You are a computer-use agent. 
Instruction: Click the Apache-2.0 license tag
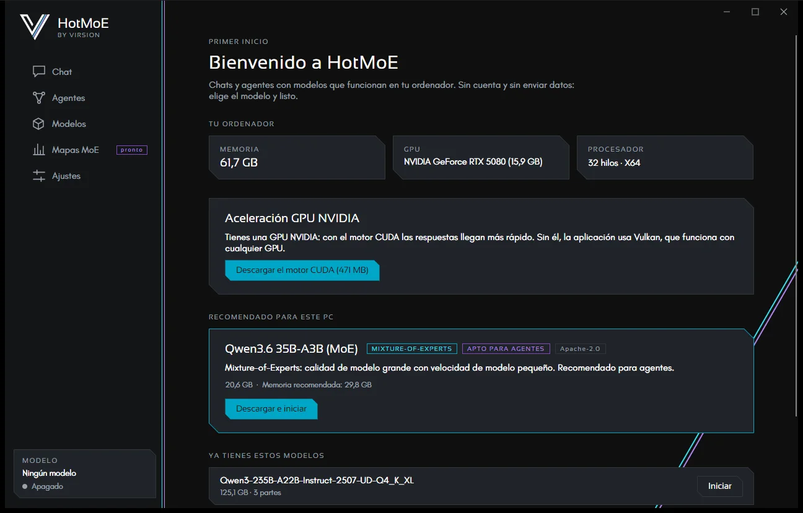[x=580, y=348]
